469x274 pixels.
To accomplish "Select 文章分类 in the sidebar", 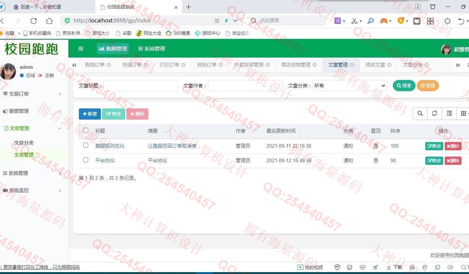I will (x=24, y=143).
